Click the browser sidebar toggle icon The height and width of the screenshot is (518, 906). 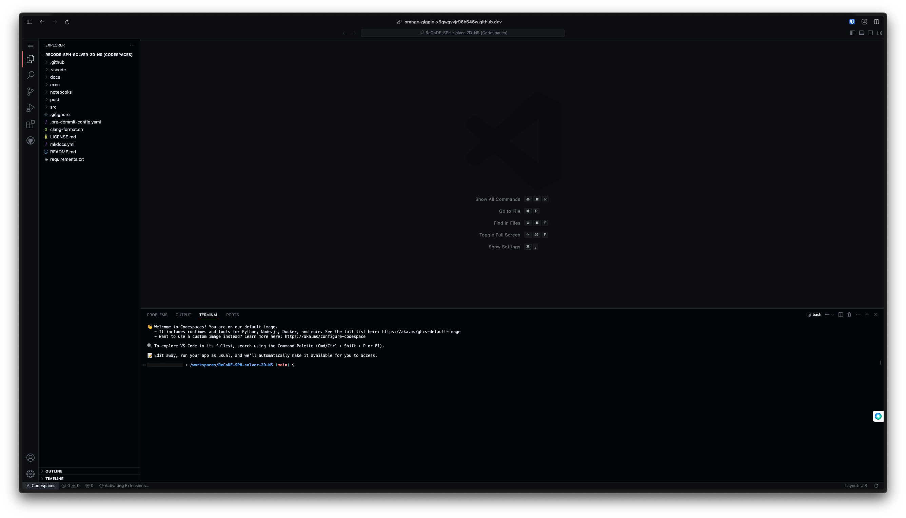point(29,22)
